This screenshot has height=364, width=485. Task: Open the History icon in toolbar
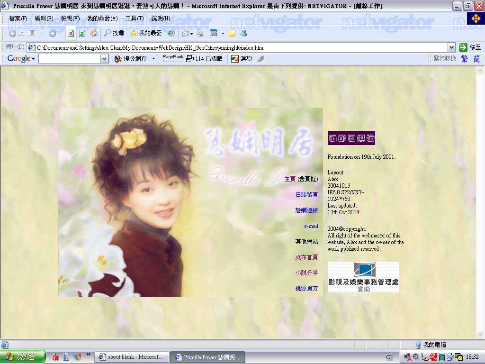(171, 33)
